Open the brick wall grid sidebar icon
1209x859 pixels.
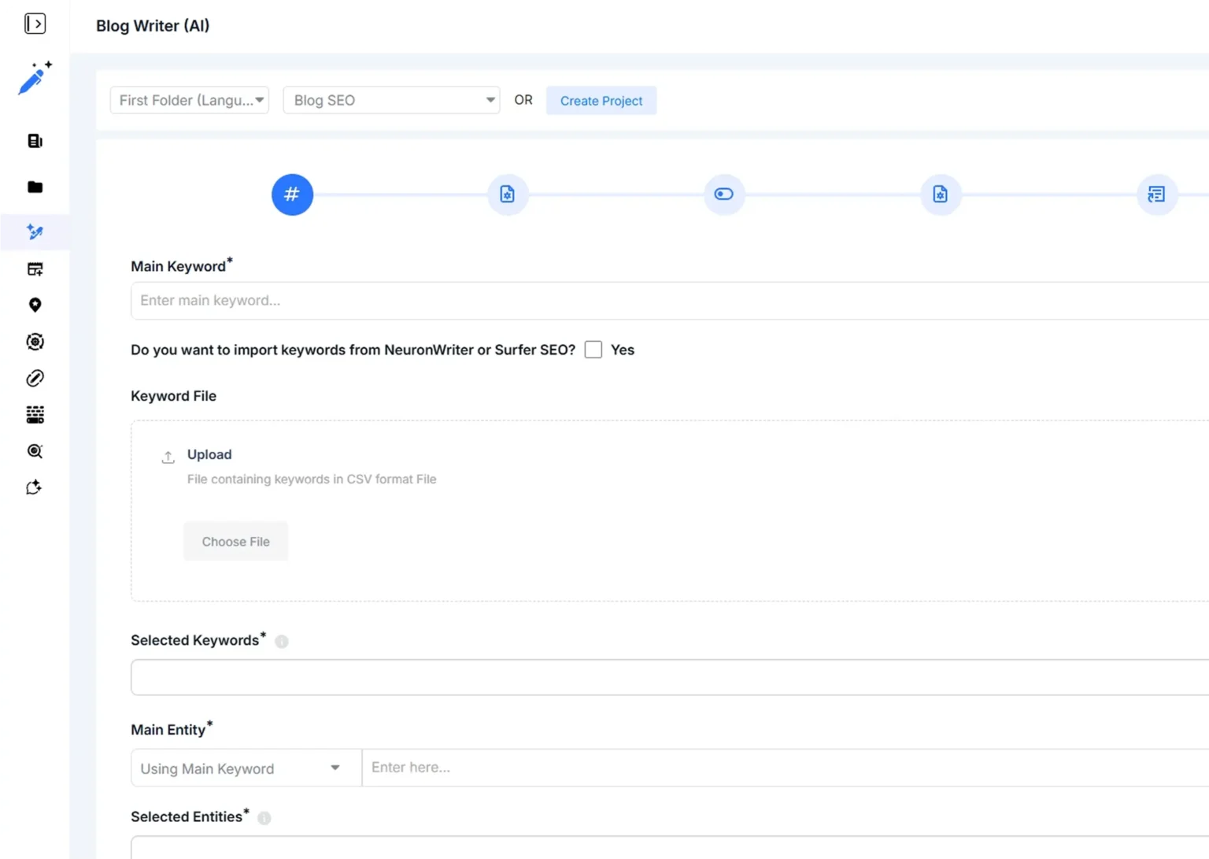[x=35, y=414]
